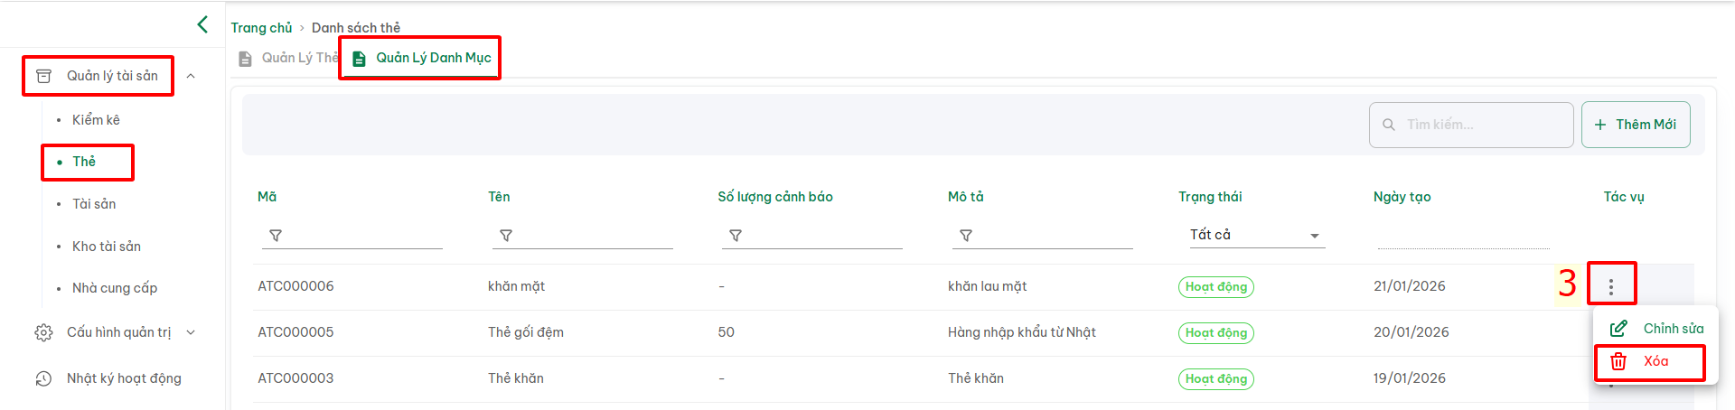
Task: Click the Quản lý tài sản archive icon
Action: pos(43,76)
